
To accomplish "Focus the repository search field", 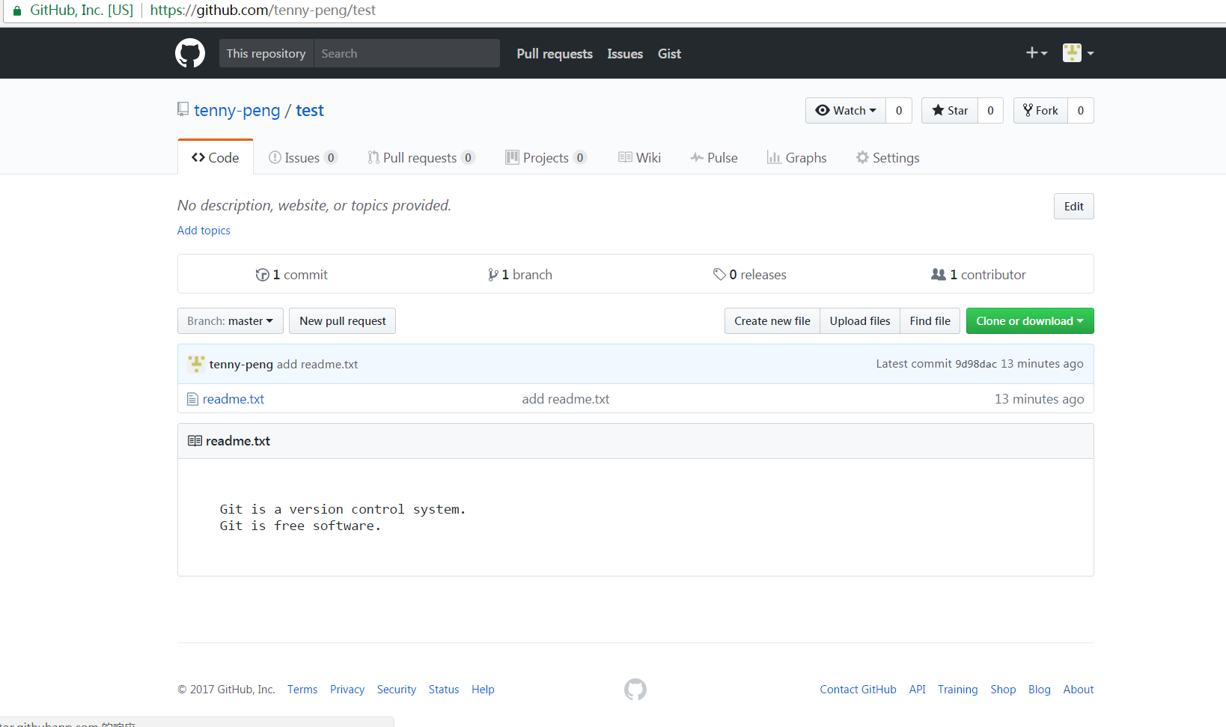I will [x=406, y=53].
